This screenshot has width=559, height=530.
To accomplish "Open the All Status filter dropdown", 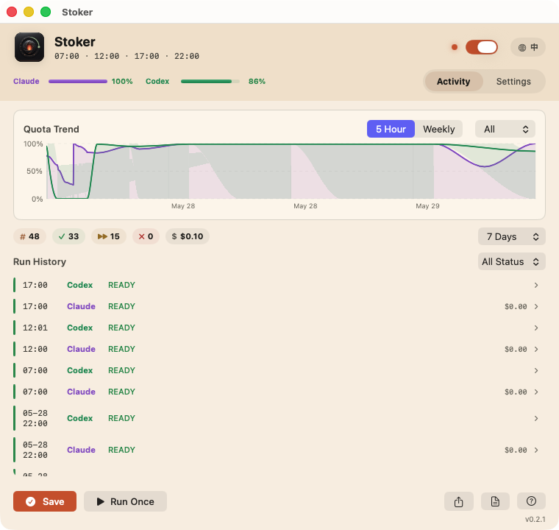I will coord(512,261).
